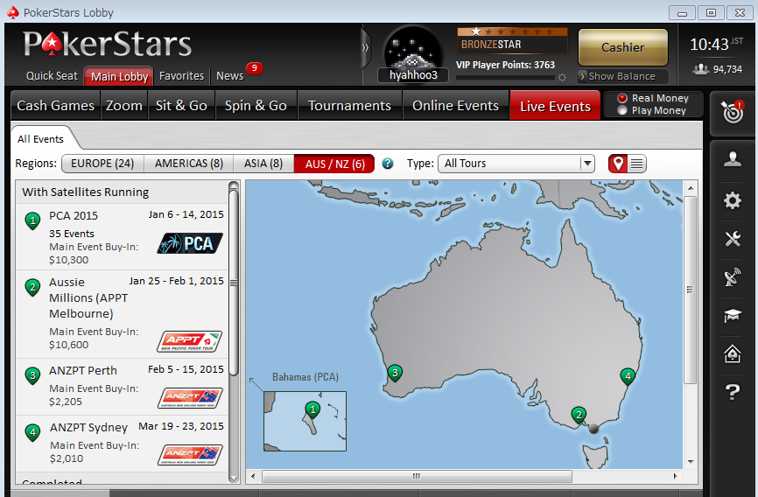Go to Online Events tab

[455, 105]
